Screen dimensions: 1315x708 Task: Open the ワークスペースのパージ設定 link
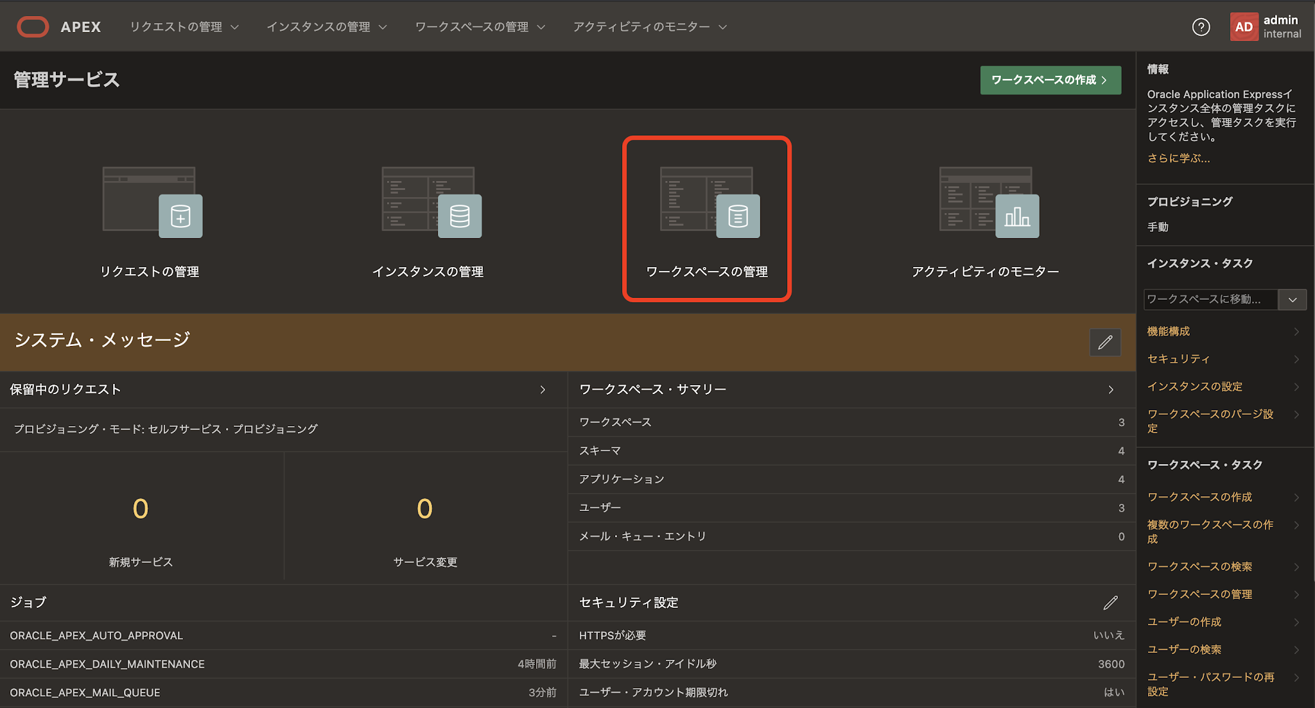[x=1210, y=421]
